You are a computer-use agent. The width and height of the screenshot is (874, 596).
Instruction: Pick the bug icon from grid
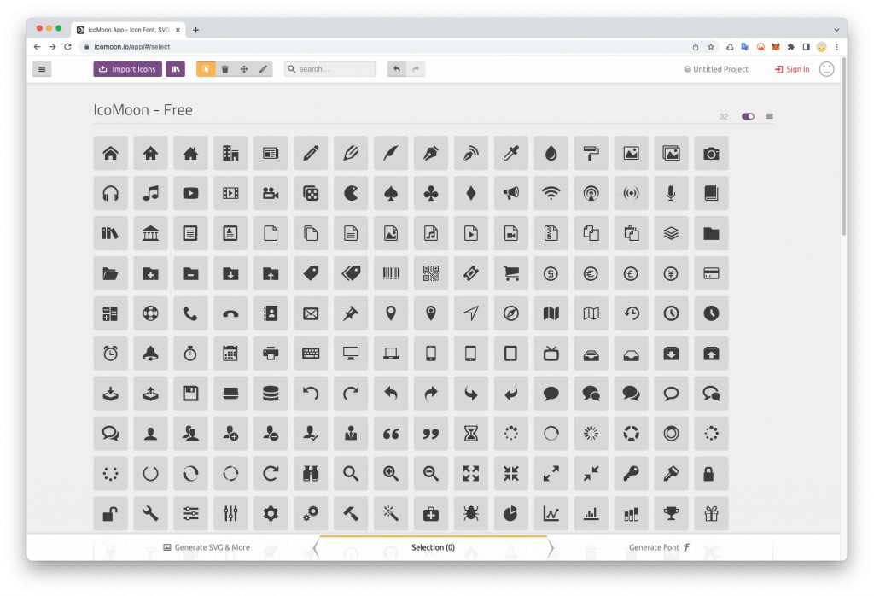471,513
